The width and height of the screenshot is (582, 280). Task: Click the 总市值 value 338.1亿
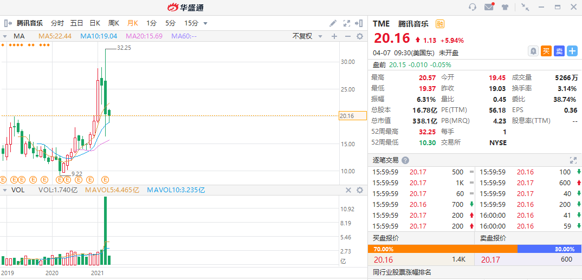424,121
